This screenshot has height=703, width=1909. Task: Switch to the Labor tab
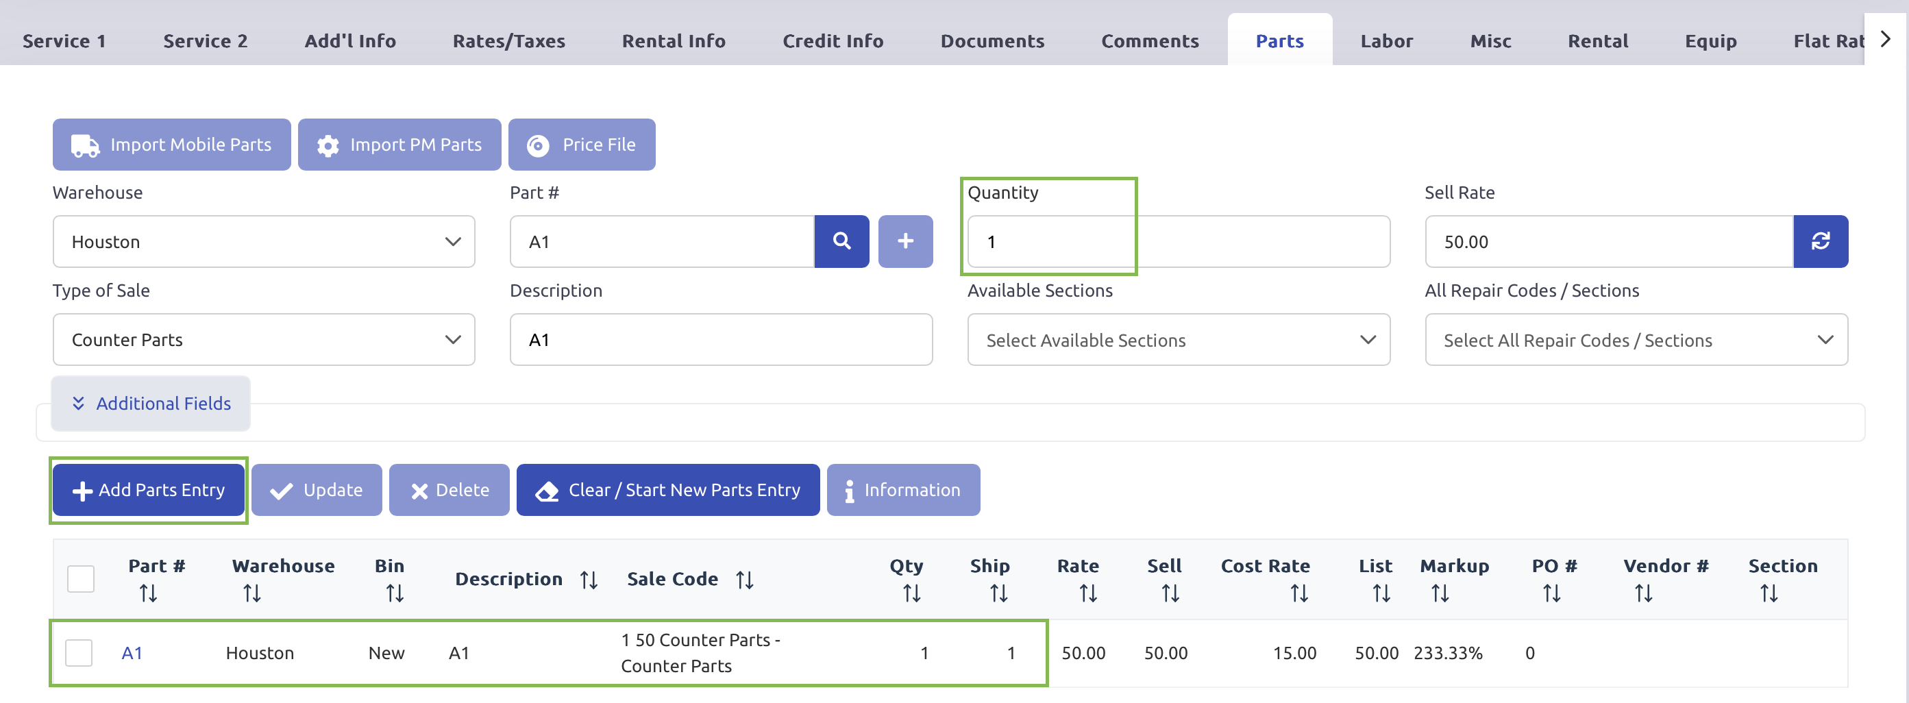[1385, 40]
